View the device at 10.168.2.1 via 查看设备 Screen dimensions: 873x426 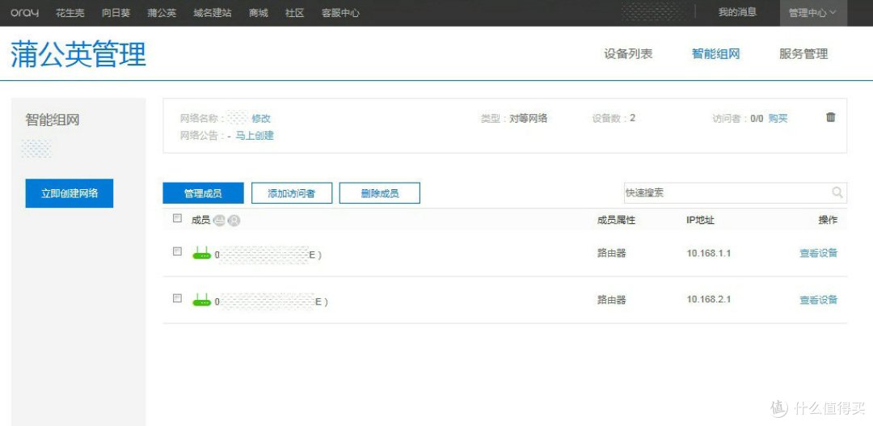(x=819, y=300)
